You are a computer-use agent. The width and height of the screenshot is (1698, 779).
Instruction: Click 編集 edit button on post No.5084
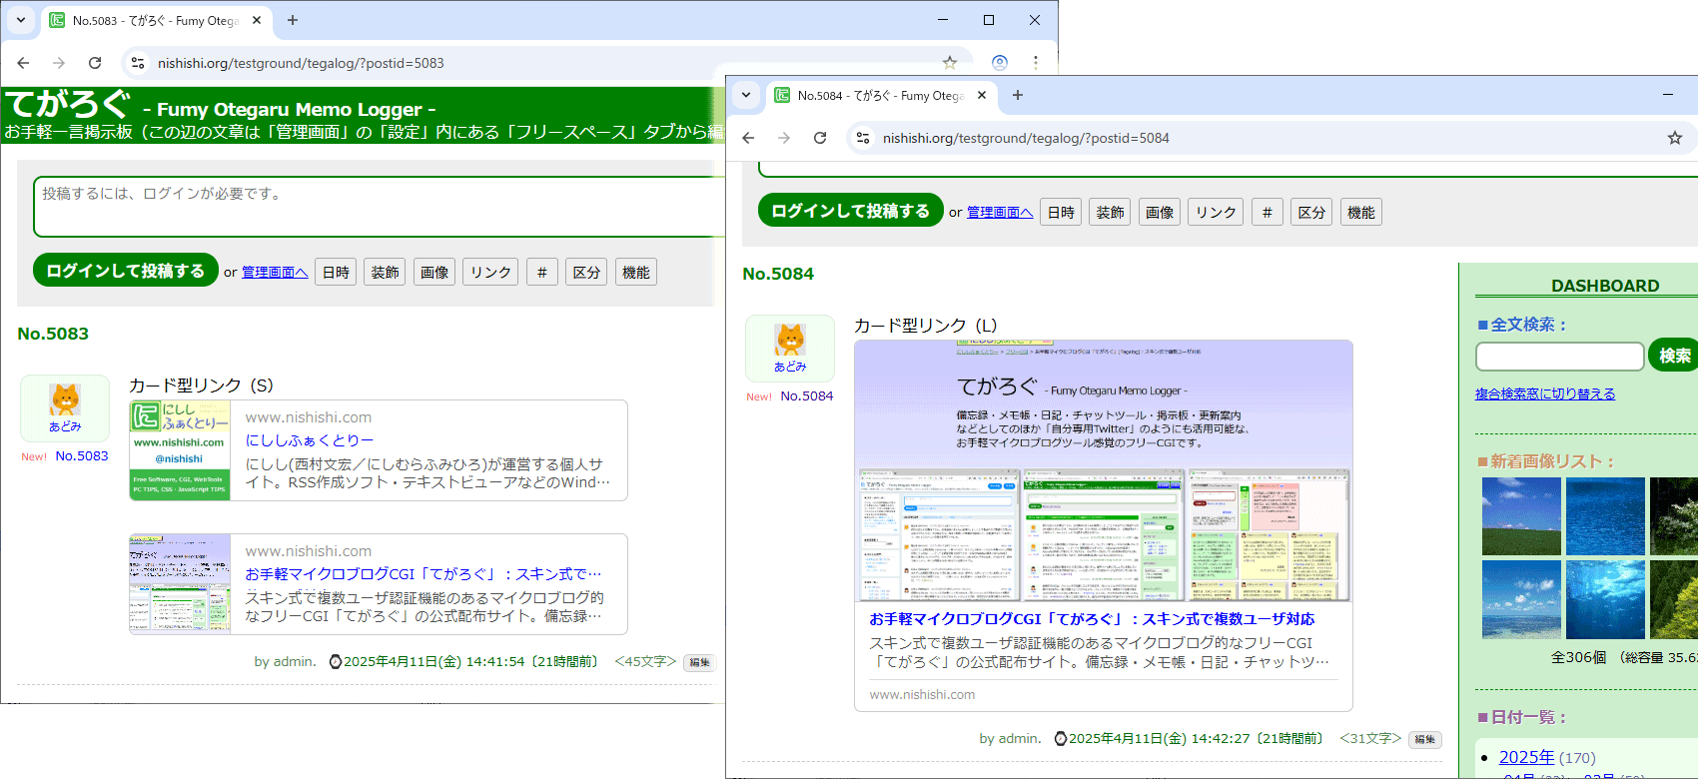[x=1424, y=739]
